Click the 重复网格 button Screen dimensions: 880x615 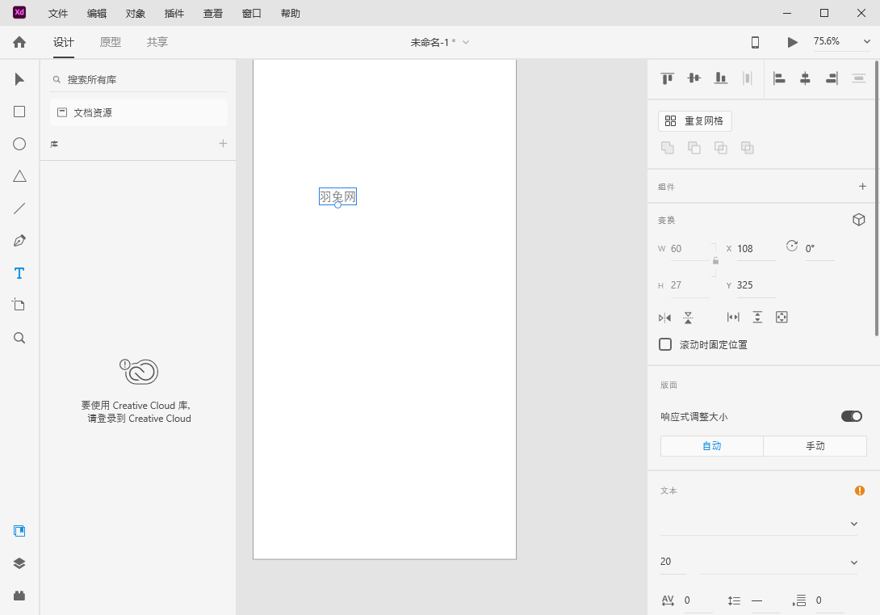tap(695, 120)
